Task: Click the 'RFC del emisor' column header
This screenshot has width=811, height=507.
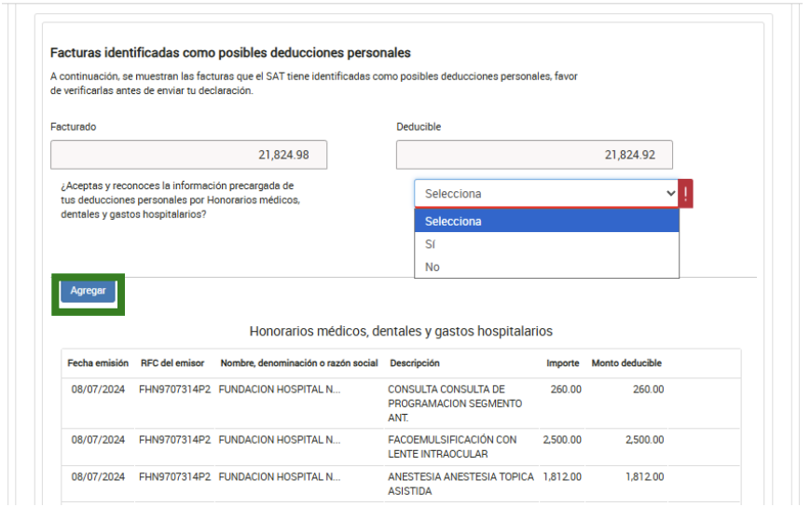Action: [174, 363]
